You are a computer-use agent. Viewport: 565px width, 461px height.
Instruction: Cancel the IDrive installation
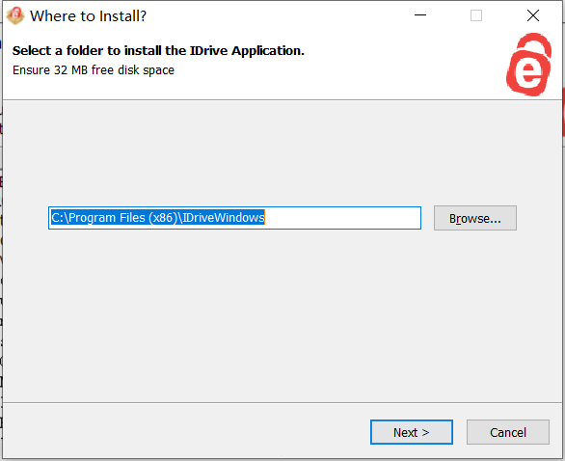pos(508,432)
